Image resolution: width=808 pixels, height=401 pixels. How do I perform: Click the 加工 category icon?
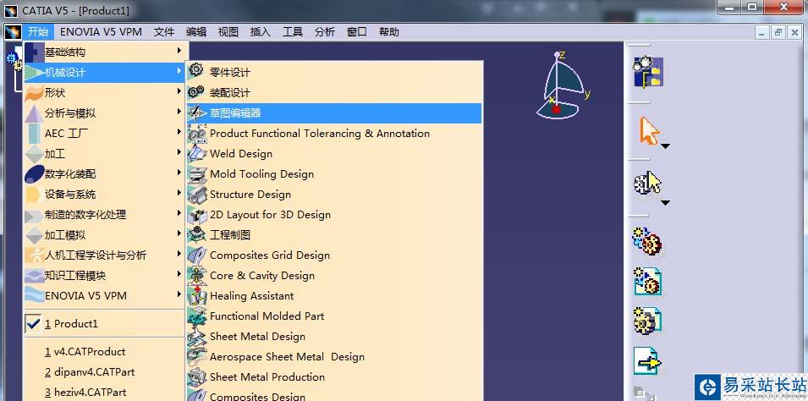[34, 154]
